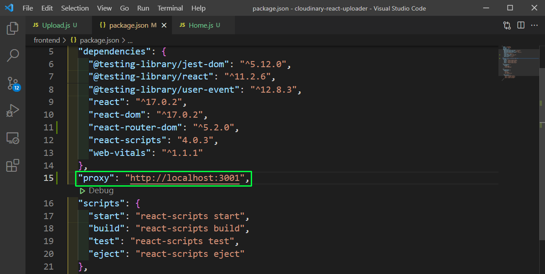Click the "react-router-dom" key

pyautogui.click(x=135, y=127)
